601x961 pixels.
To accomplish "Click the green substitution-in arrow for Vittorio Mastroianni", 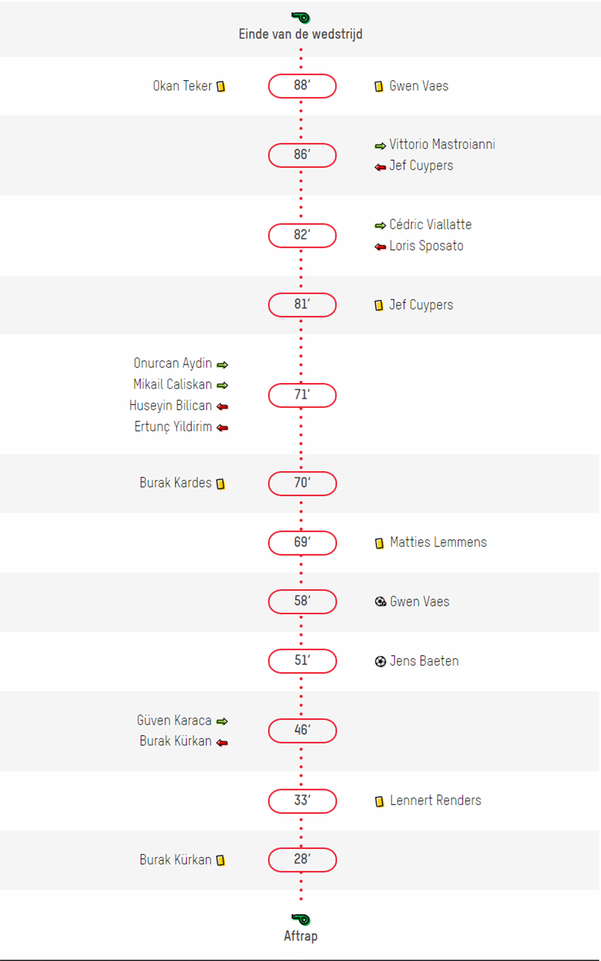I will click(x=380, y=146).
